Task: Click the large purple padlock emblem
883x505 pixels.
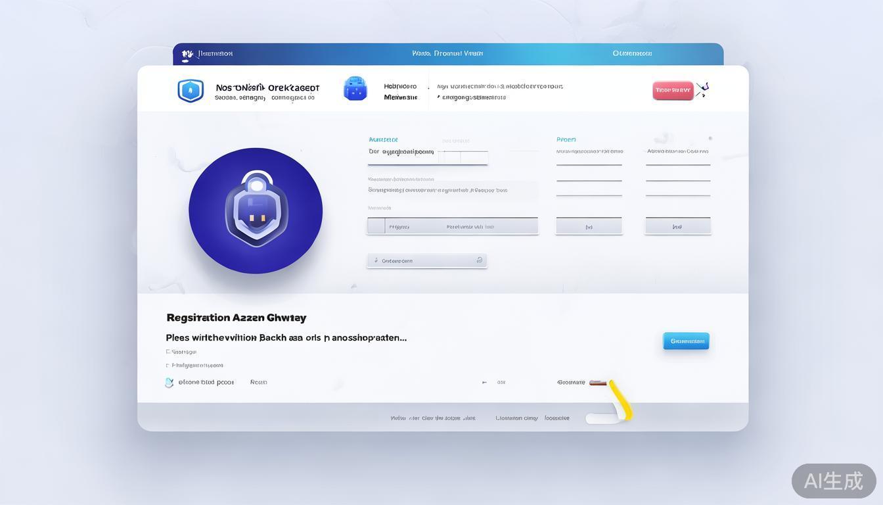Action: tap(256, 210)
